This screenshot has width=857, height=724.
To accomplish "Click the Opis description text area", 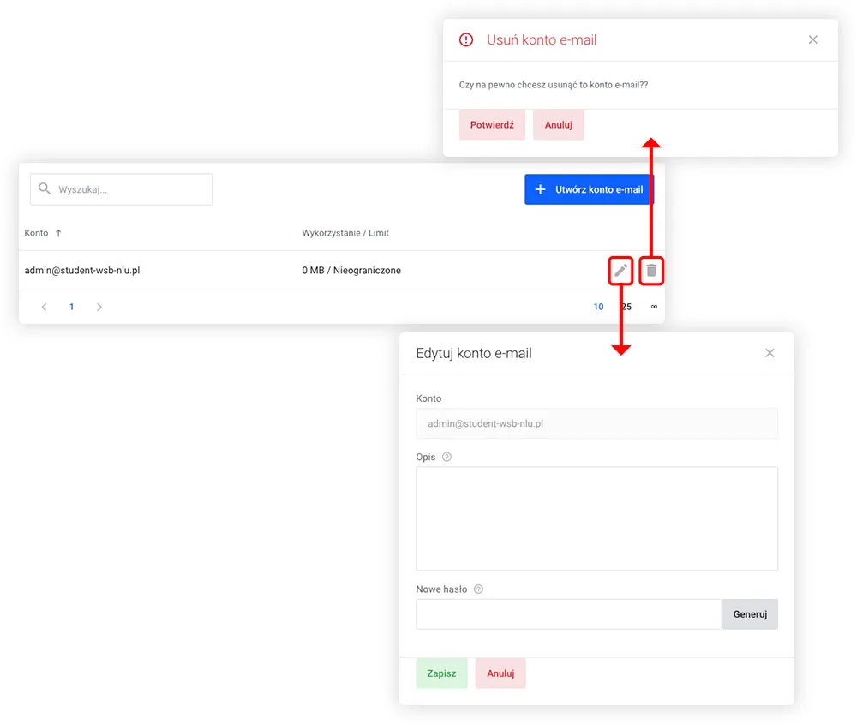I will point(596,518).
